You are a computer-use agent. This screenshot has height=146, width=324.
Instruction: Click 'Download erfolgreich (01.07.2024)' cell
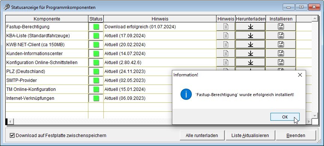point(160,27)
